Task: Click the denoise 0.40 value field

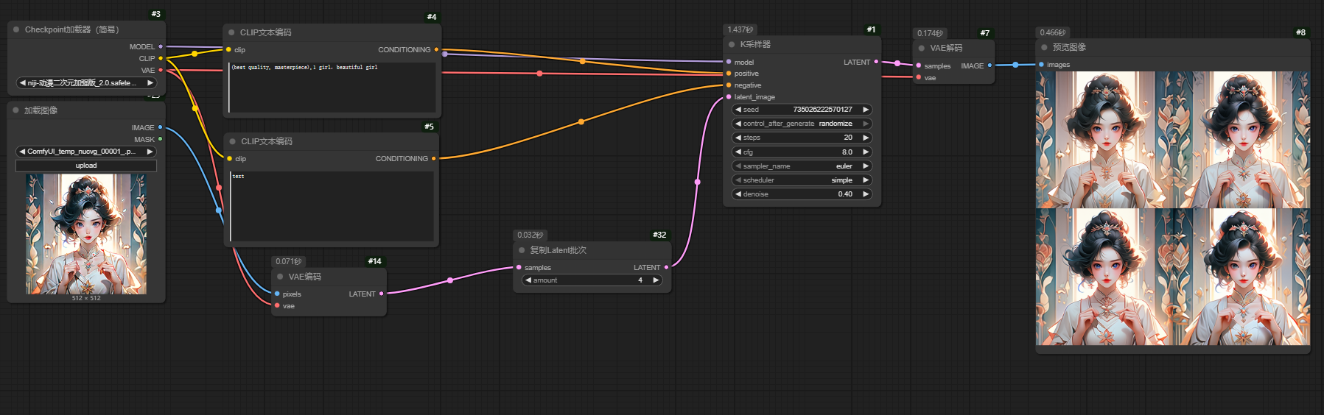Action: coord(802,194)
